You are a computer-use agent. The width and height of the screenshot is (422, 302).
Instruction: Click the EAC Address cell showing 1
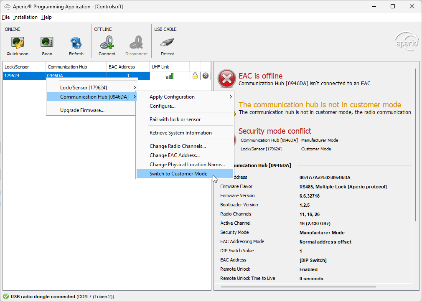128,76
